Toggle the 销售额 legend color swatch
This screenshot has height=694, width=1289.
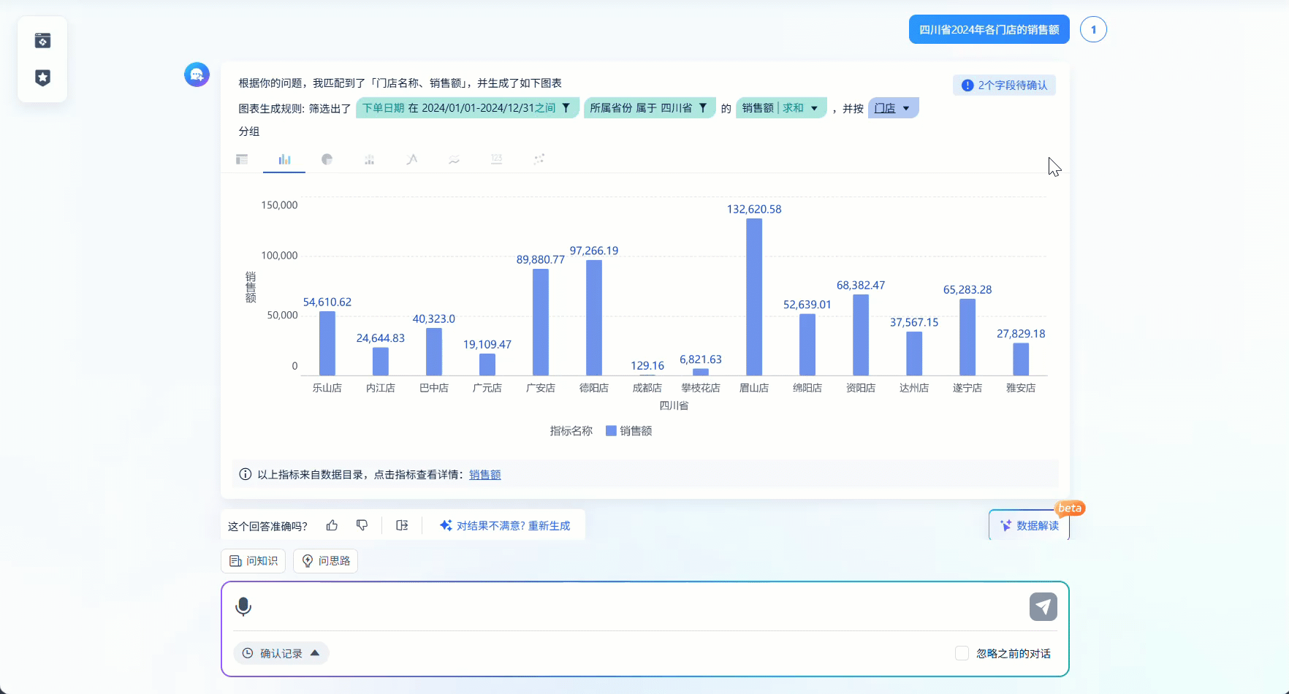click(x=611, y=431)
